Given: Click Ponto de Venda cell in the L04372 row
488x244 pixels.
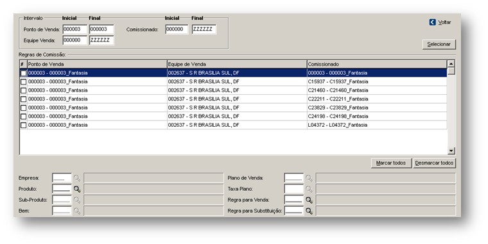Looking at the screenshot, I should [97, 125].
